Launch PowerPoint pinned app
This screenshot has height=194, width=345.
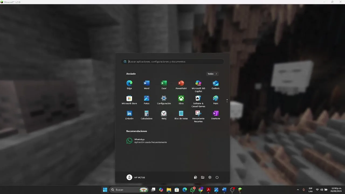(181, 85)
